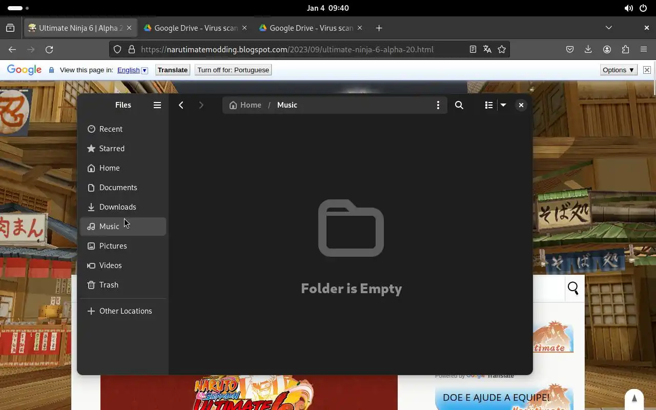Screen dimensions: 656x410
Task: Open language dropdown showing English
Action: pos(132,70)
